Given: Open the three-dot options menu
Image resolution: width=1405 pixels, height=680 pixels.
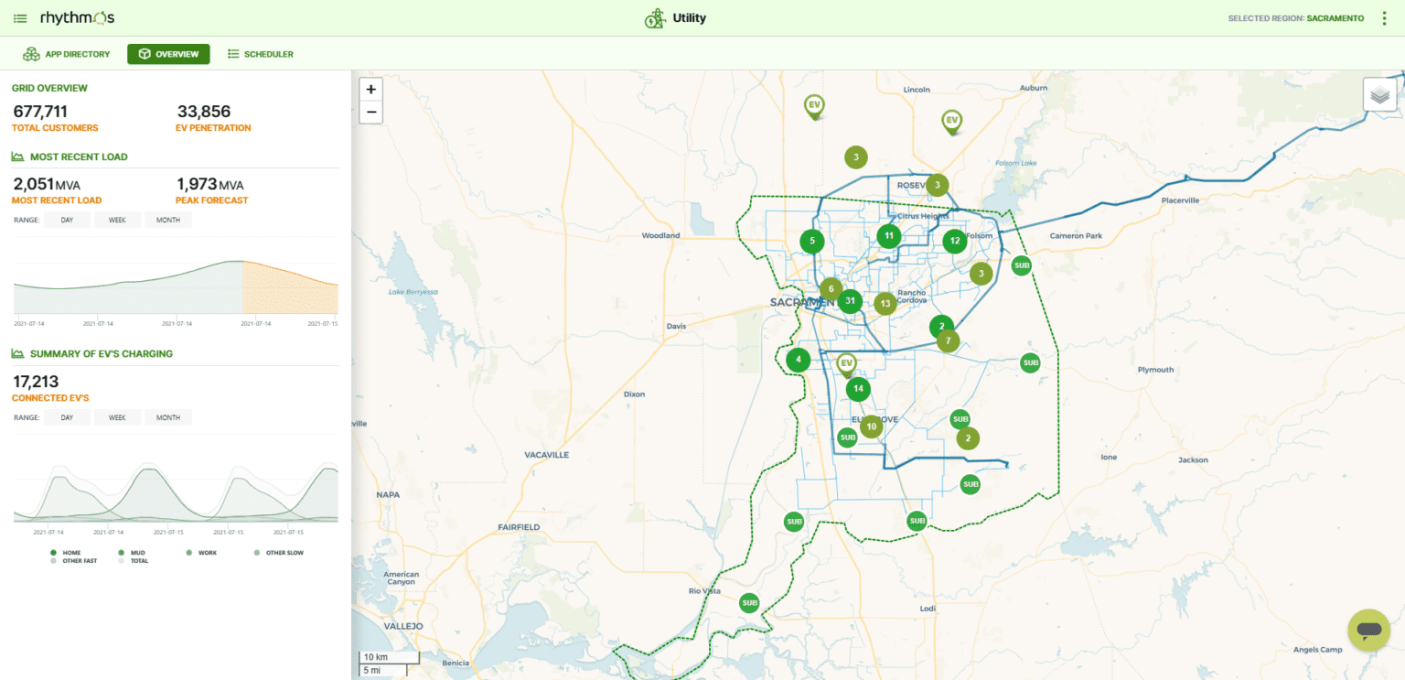Looking at the screenshot, I should coord(1385,18).
